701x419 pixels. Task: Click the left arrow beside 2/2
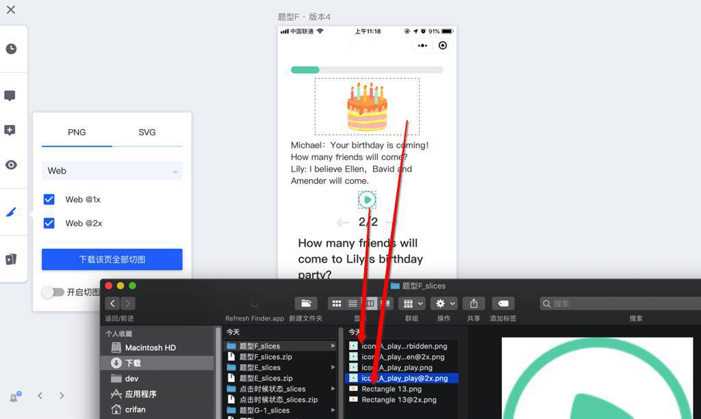pyautogui.click(x=343, y=222)
